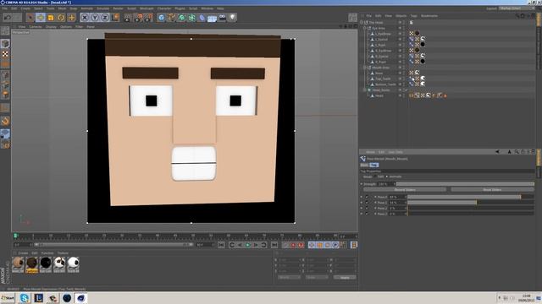This screenshot has height=304, width=542.
Task: Click Render to Picture Viewer icon
Action: click(x=138, y=17)
